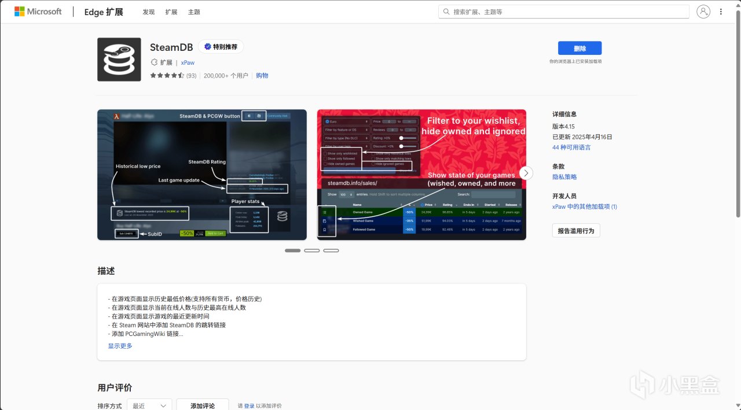Click the star rating for SteamDB
Screen dimensions: 741x410
click(167, 76)
